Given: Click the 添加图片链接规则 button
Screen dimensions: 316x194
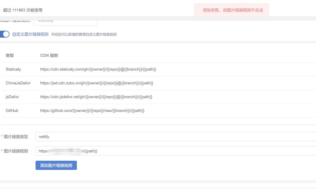Looking at the screenshot, I should coord(56,165).
